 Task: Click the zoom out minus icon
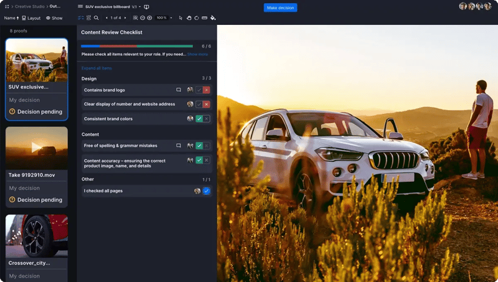point(143,18)
